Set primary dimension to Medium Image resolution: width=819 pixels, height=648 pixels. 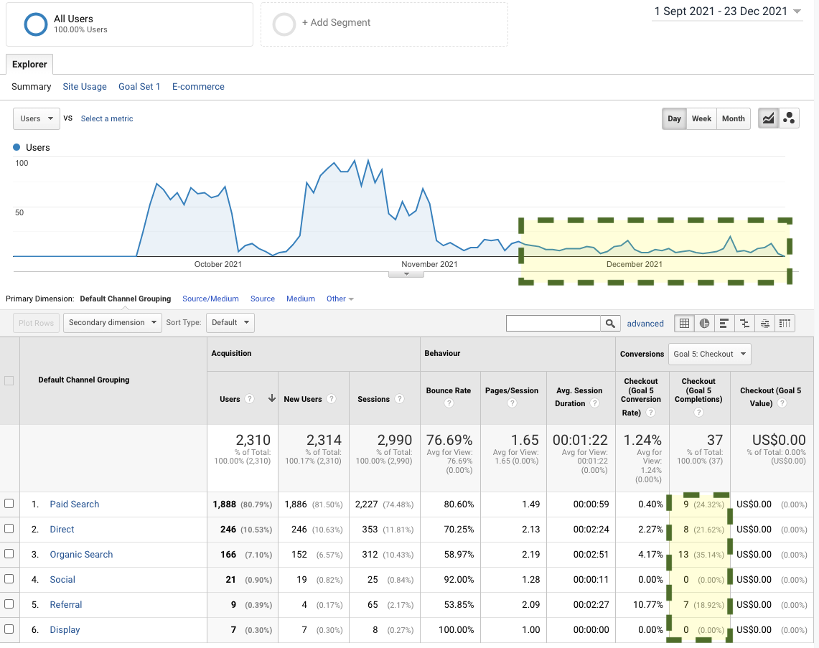point(300,299)
